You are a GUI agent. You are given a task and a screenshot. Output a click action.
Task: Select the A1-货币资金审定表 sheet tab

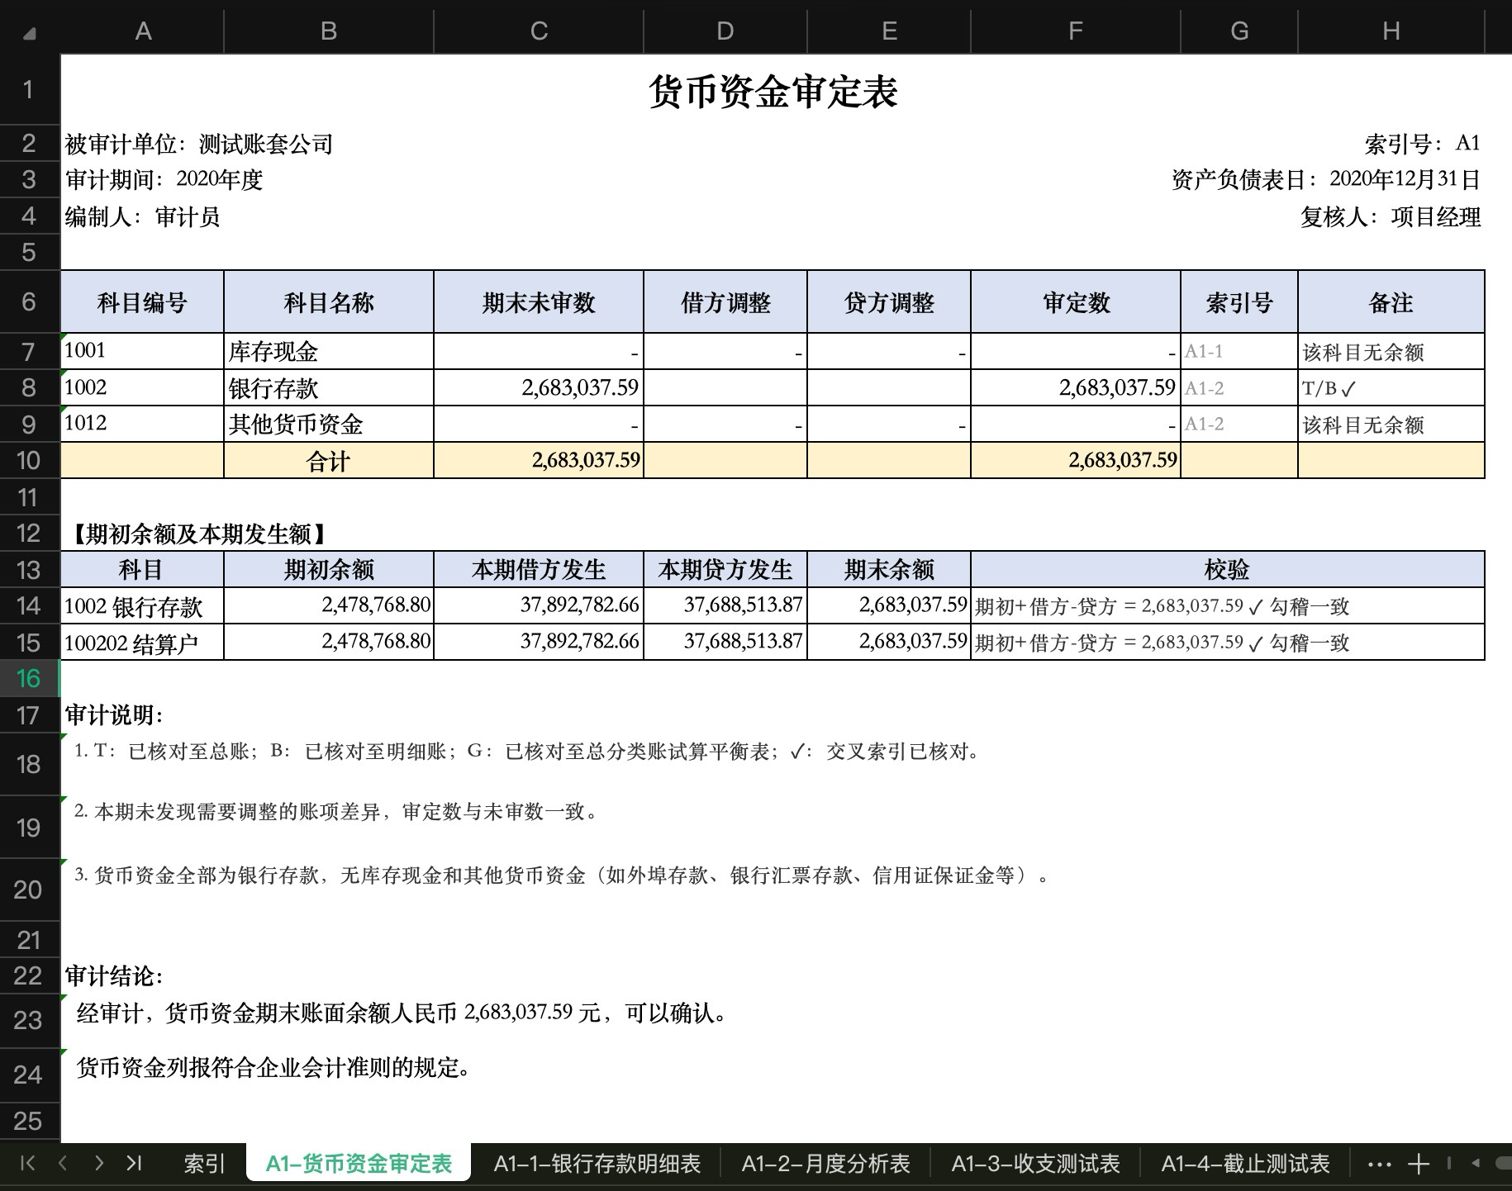(359, 1164)
